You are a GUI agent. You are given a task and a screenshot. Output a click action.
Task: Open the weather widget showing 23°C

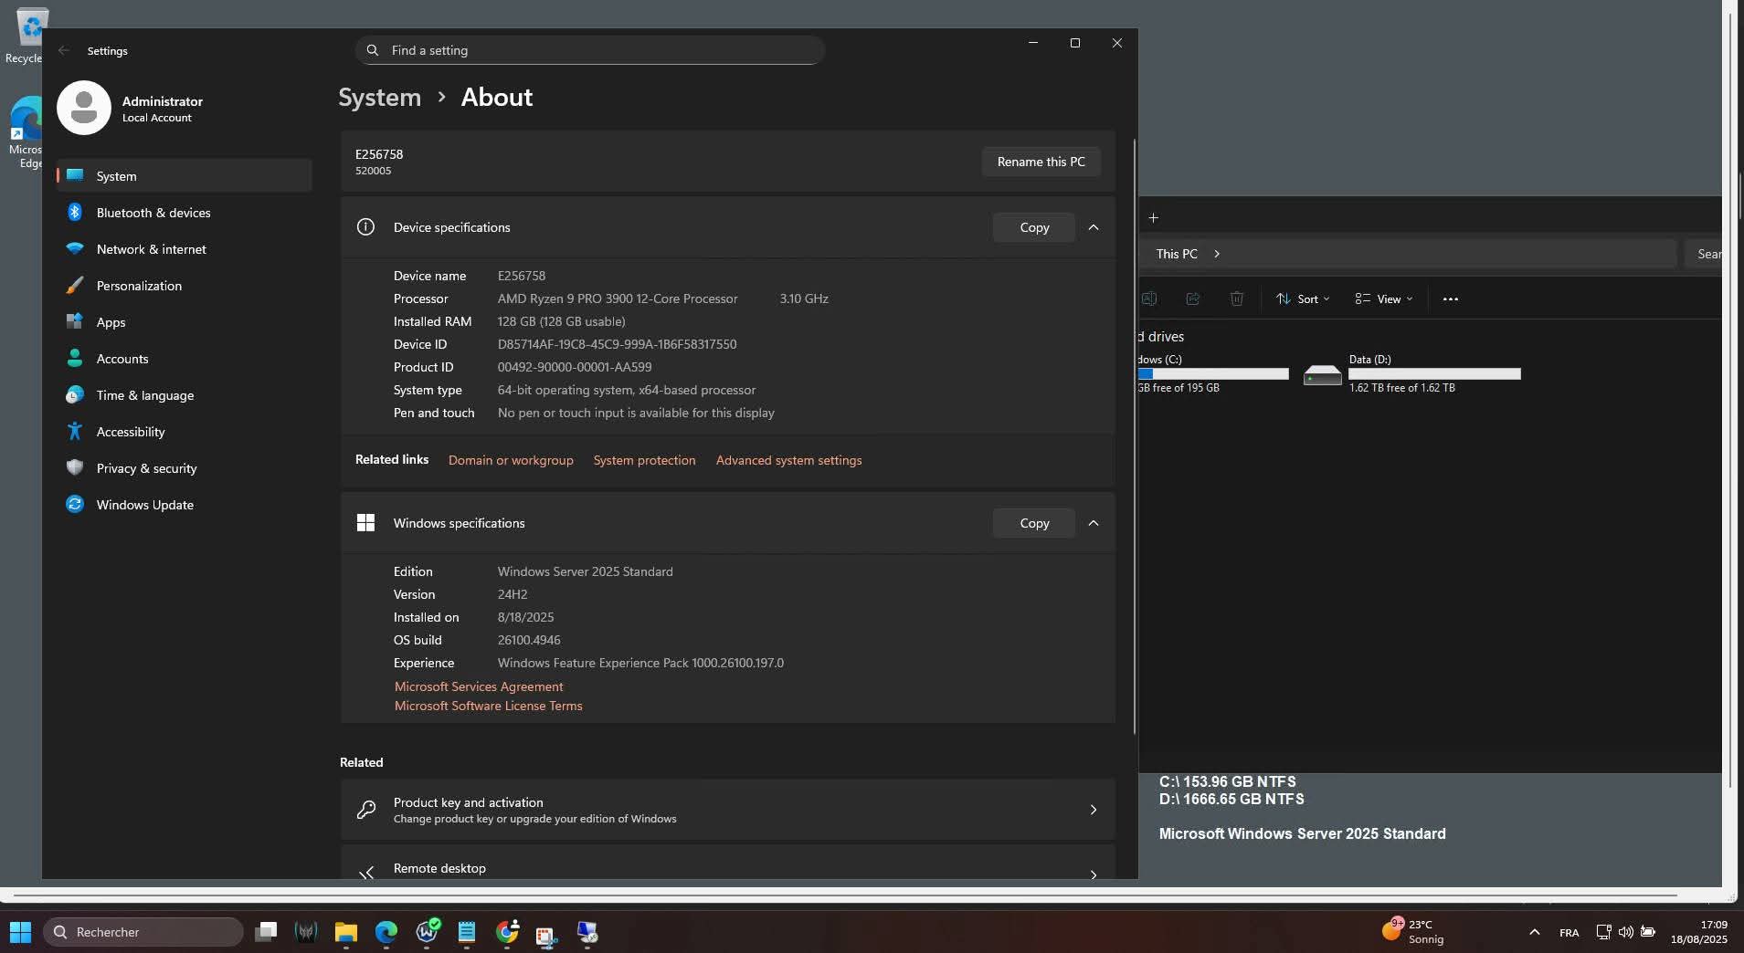[x=1414, y=932]
